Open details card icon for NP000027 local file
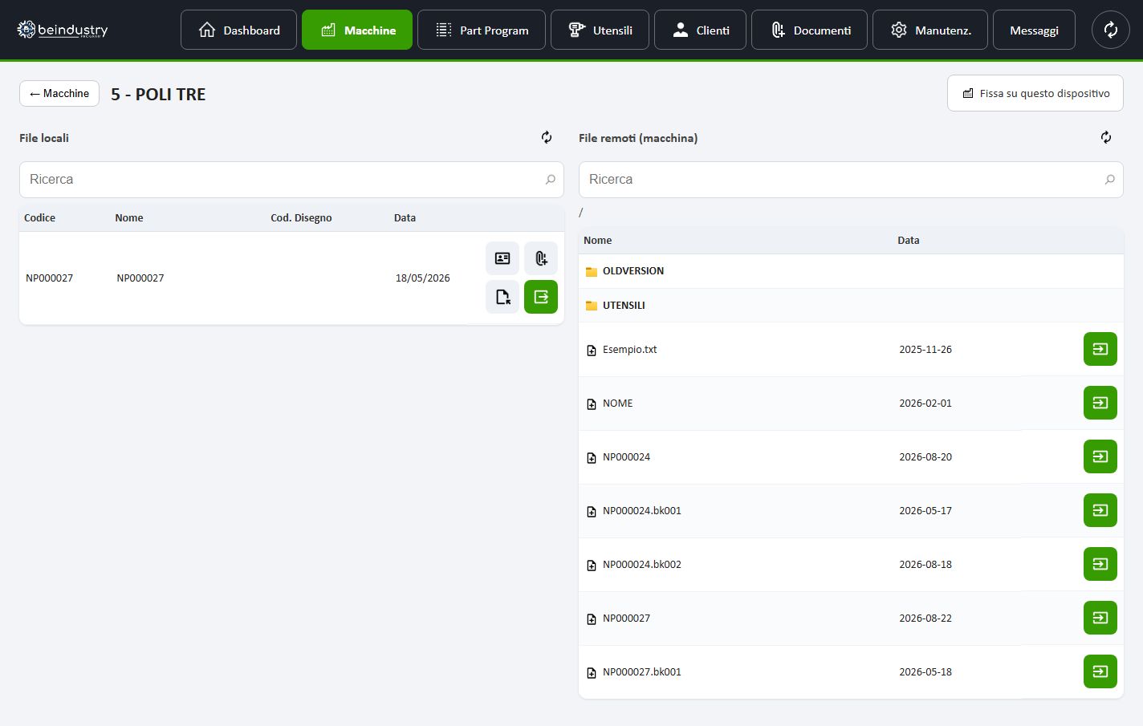 pos(502,258)
